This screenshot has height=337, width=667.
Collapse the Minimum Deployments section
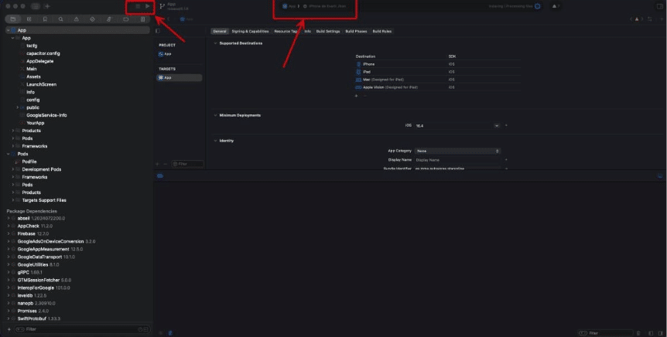215,116
